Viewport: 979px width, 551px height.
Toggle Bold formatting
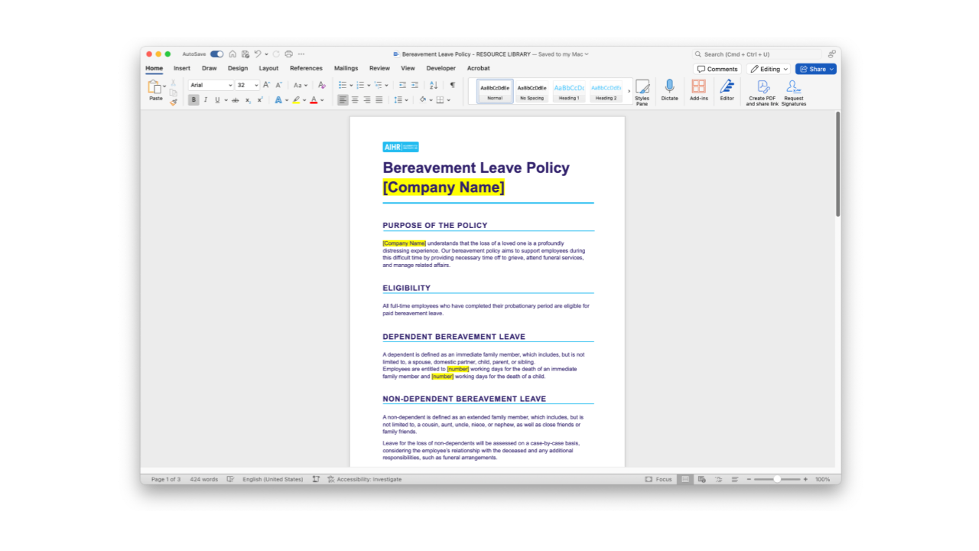point(194,100)
